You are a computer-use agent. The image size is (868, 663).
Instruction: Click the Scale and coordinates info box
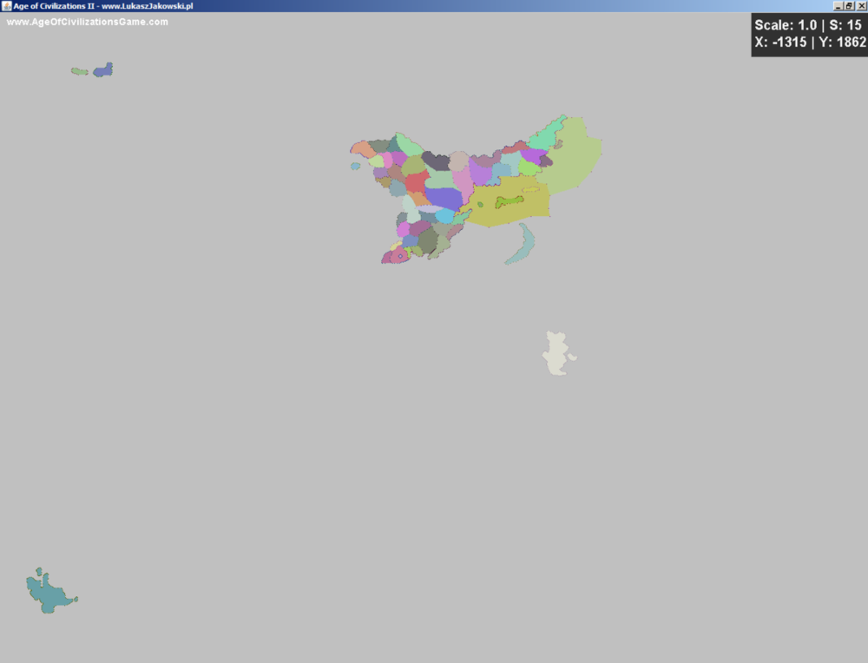pyautogui.click(x=809, y=35)
